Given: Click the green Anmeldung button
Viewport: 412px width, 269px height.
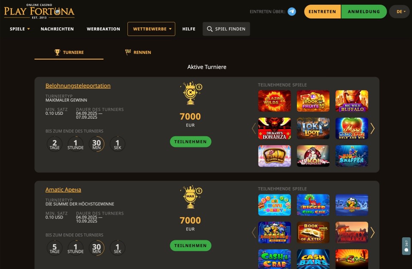Looking at the screenshot, I should point(364,12).
